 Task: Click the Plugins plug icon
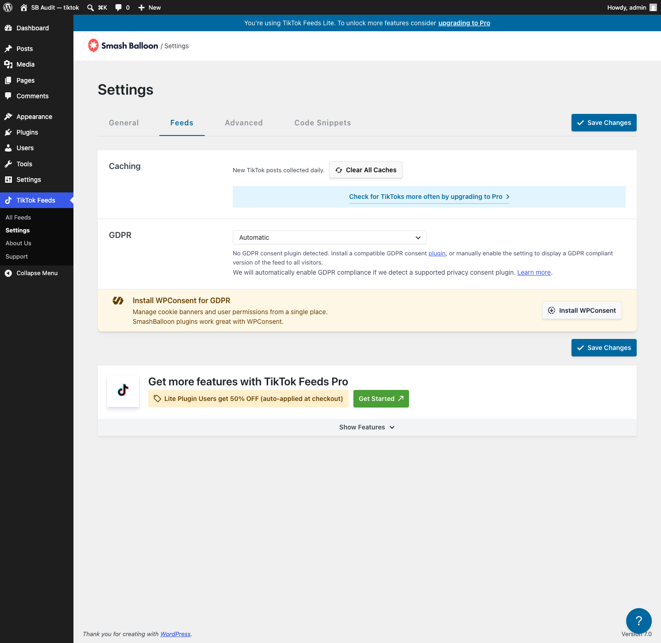point(8,132)
